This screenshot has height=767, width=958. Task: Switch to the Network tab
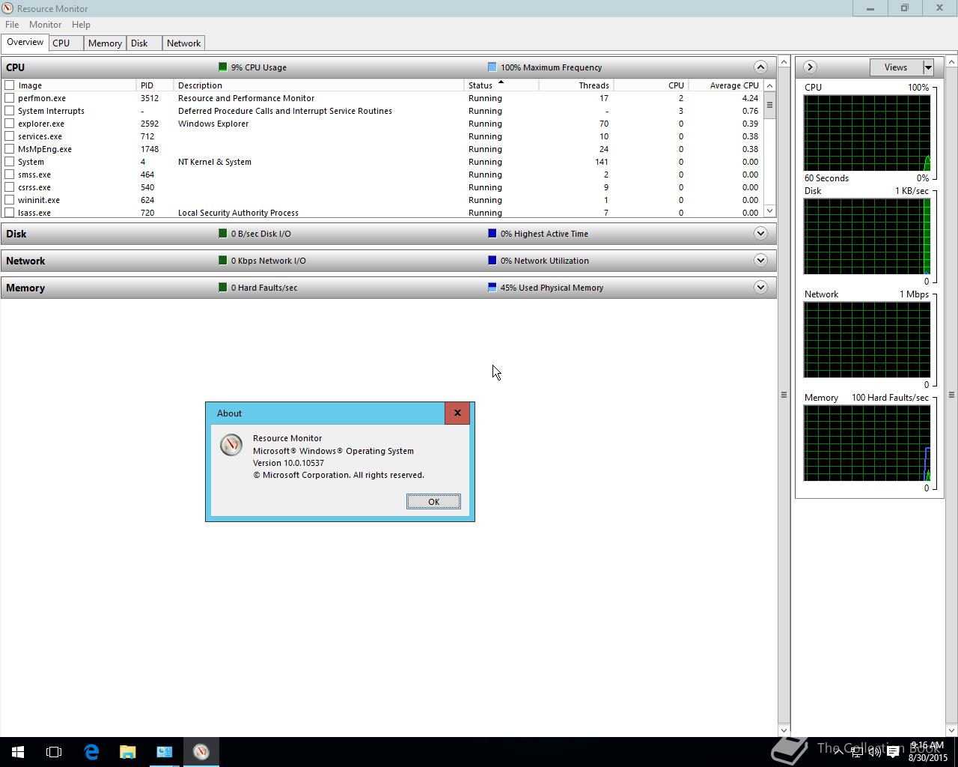[x=183, y=43]
